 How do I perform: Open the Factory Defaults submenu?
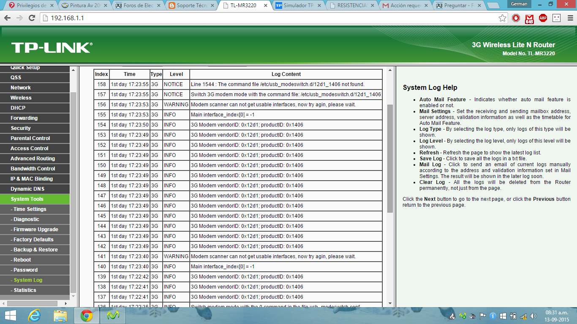35,240
